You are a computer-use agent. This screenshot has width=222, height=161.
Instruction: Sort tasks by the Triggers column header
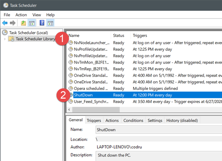pos(176,35)
